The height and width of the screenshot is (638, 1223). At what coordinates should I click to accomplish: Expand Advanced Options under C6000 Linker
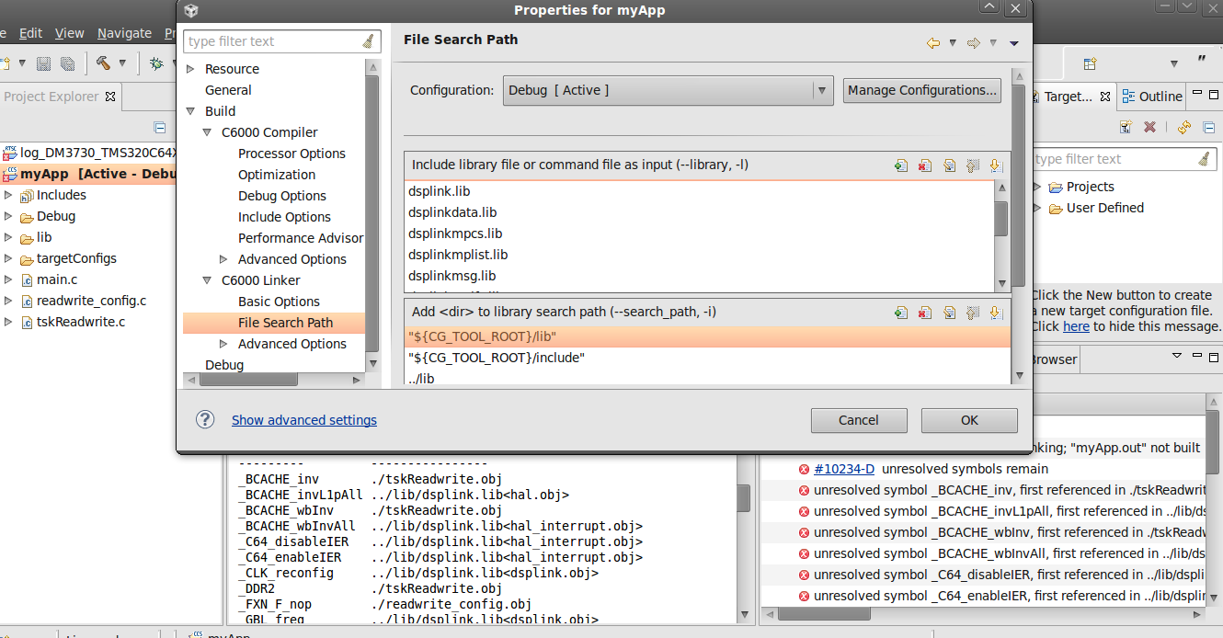point(223,344)
